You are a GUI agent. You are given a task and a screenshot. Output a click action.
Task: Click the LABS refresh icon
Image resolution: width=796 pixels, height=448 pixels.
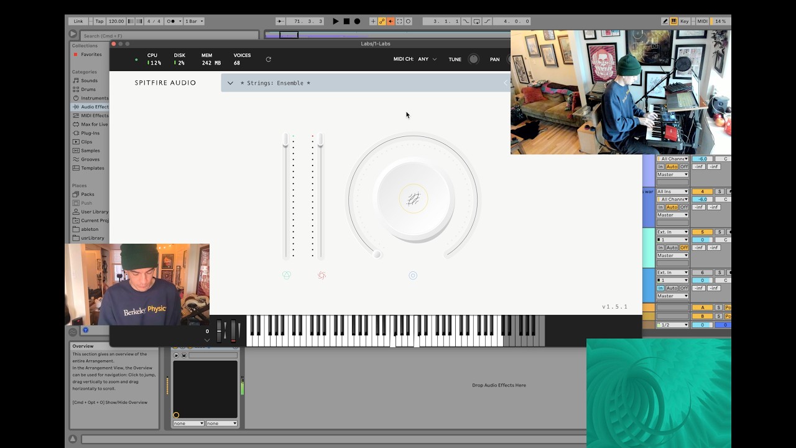click(x=269, y=59)
